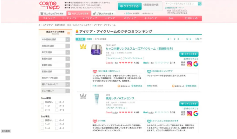Open Google image search for セッコク蘭 eye cream
This screenshot has width=237, height=139.
pyautogui.click(x=196, y=64)
